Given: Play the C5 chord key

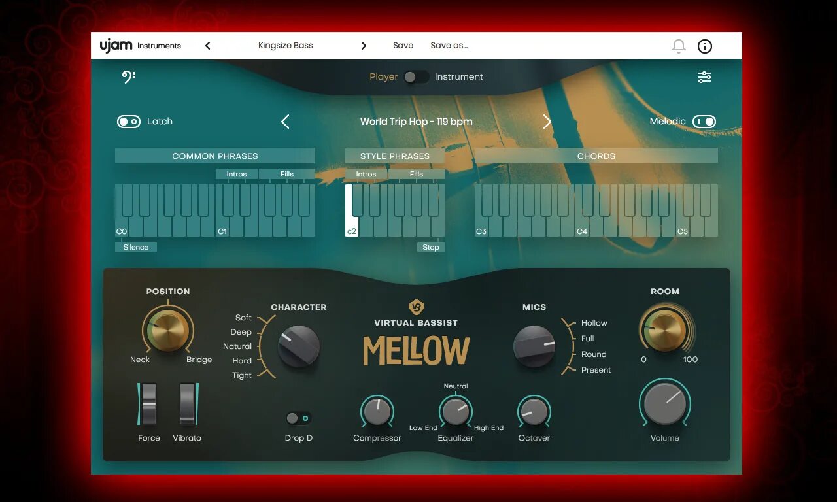Looking at the screenshot, I should (x=683, y=227).
